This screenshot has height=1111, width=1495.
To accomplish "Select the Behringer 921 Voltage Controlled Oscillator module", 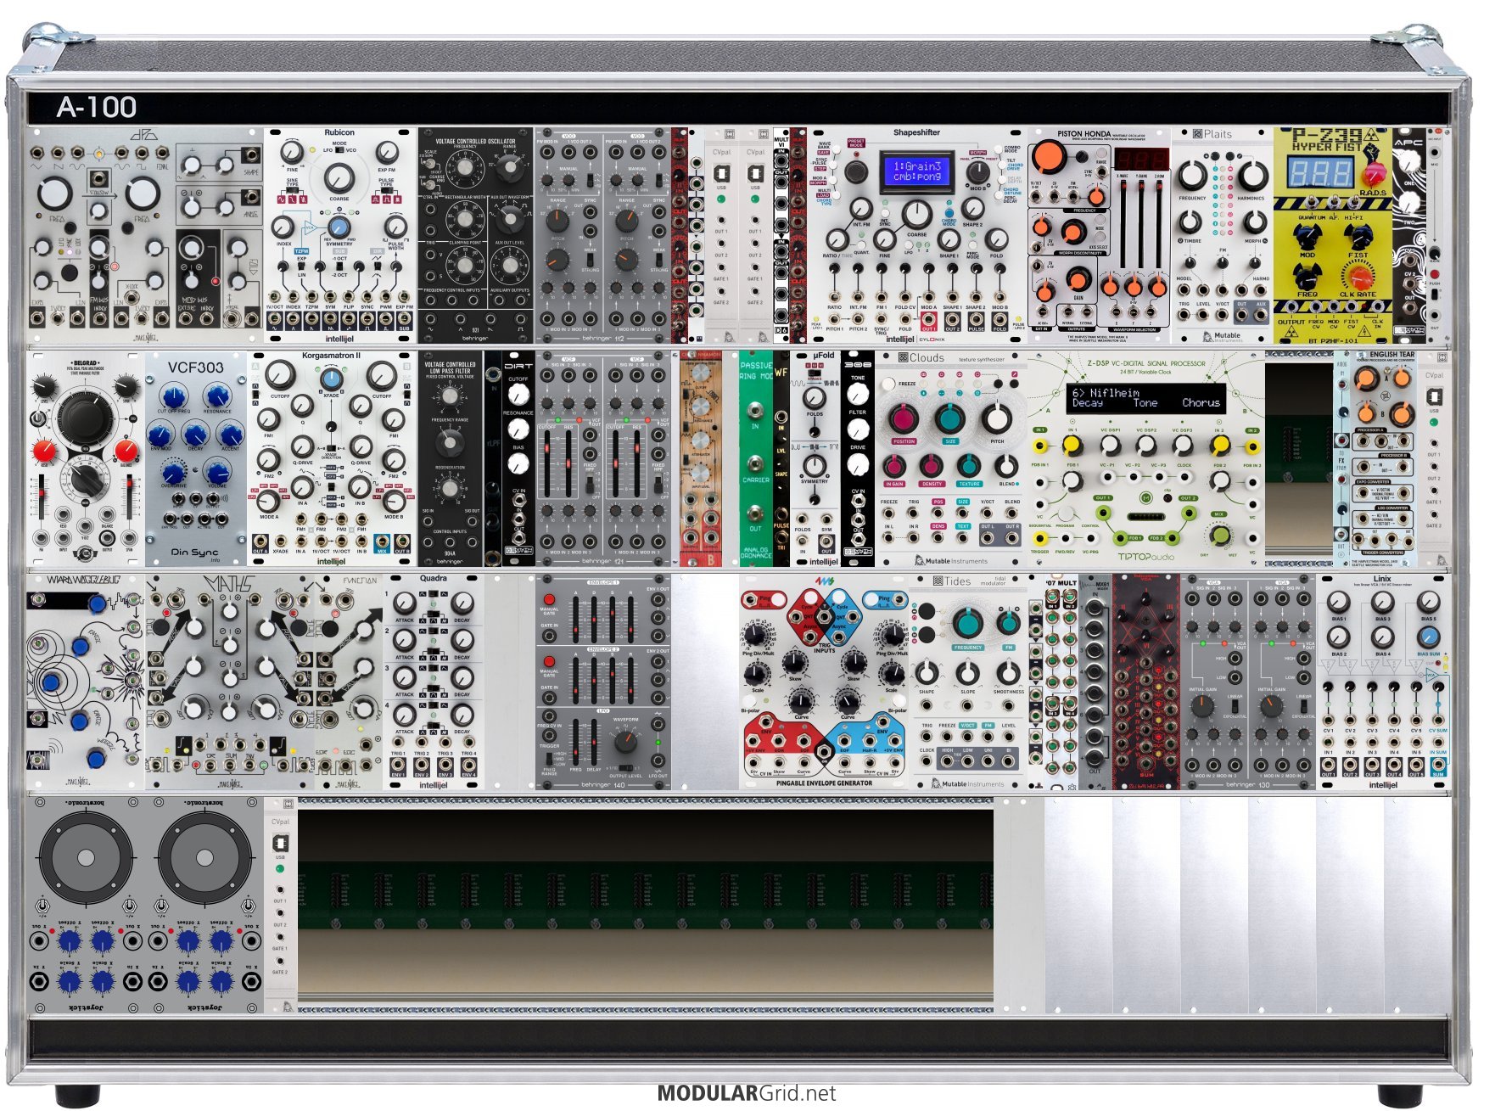I will [475, 236].
